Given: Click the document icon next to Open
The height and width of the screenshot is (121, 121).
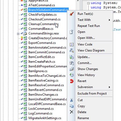Looking at the screenshot, I should point(71,32).
